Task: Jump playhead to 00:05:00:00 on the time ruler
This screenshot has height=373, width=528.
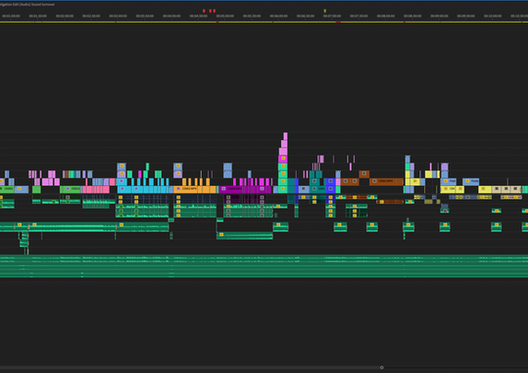Action: [x=225, y=17]
